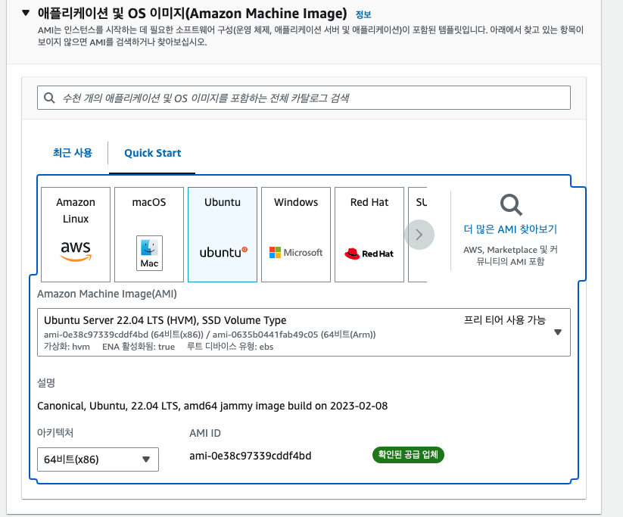The height and width of the screenshot is (517, 623).
Task: Open the 정보 link beside the heading
Action: (363, 14)
